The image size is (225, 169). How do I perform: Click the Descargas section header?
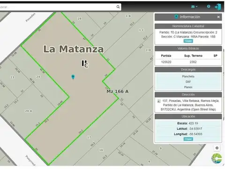click(x=188, y=69)
